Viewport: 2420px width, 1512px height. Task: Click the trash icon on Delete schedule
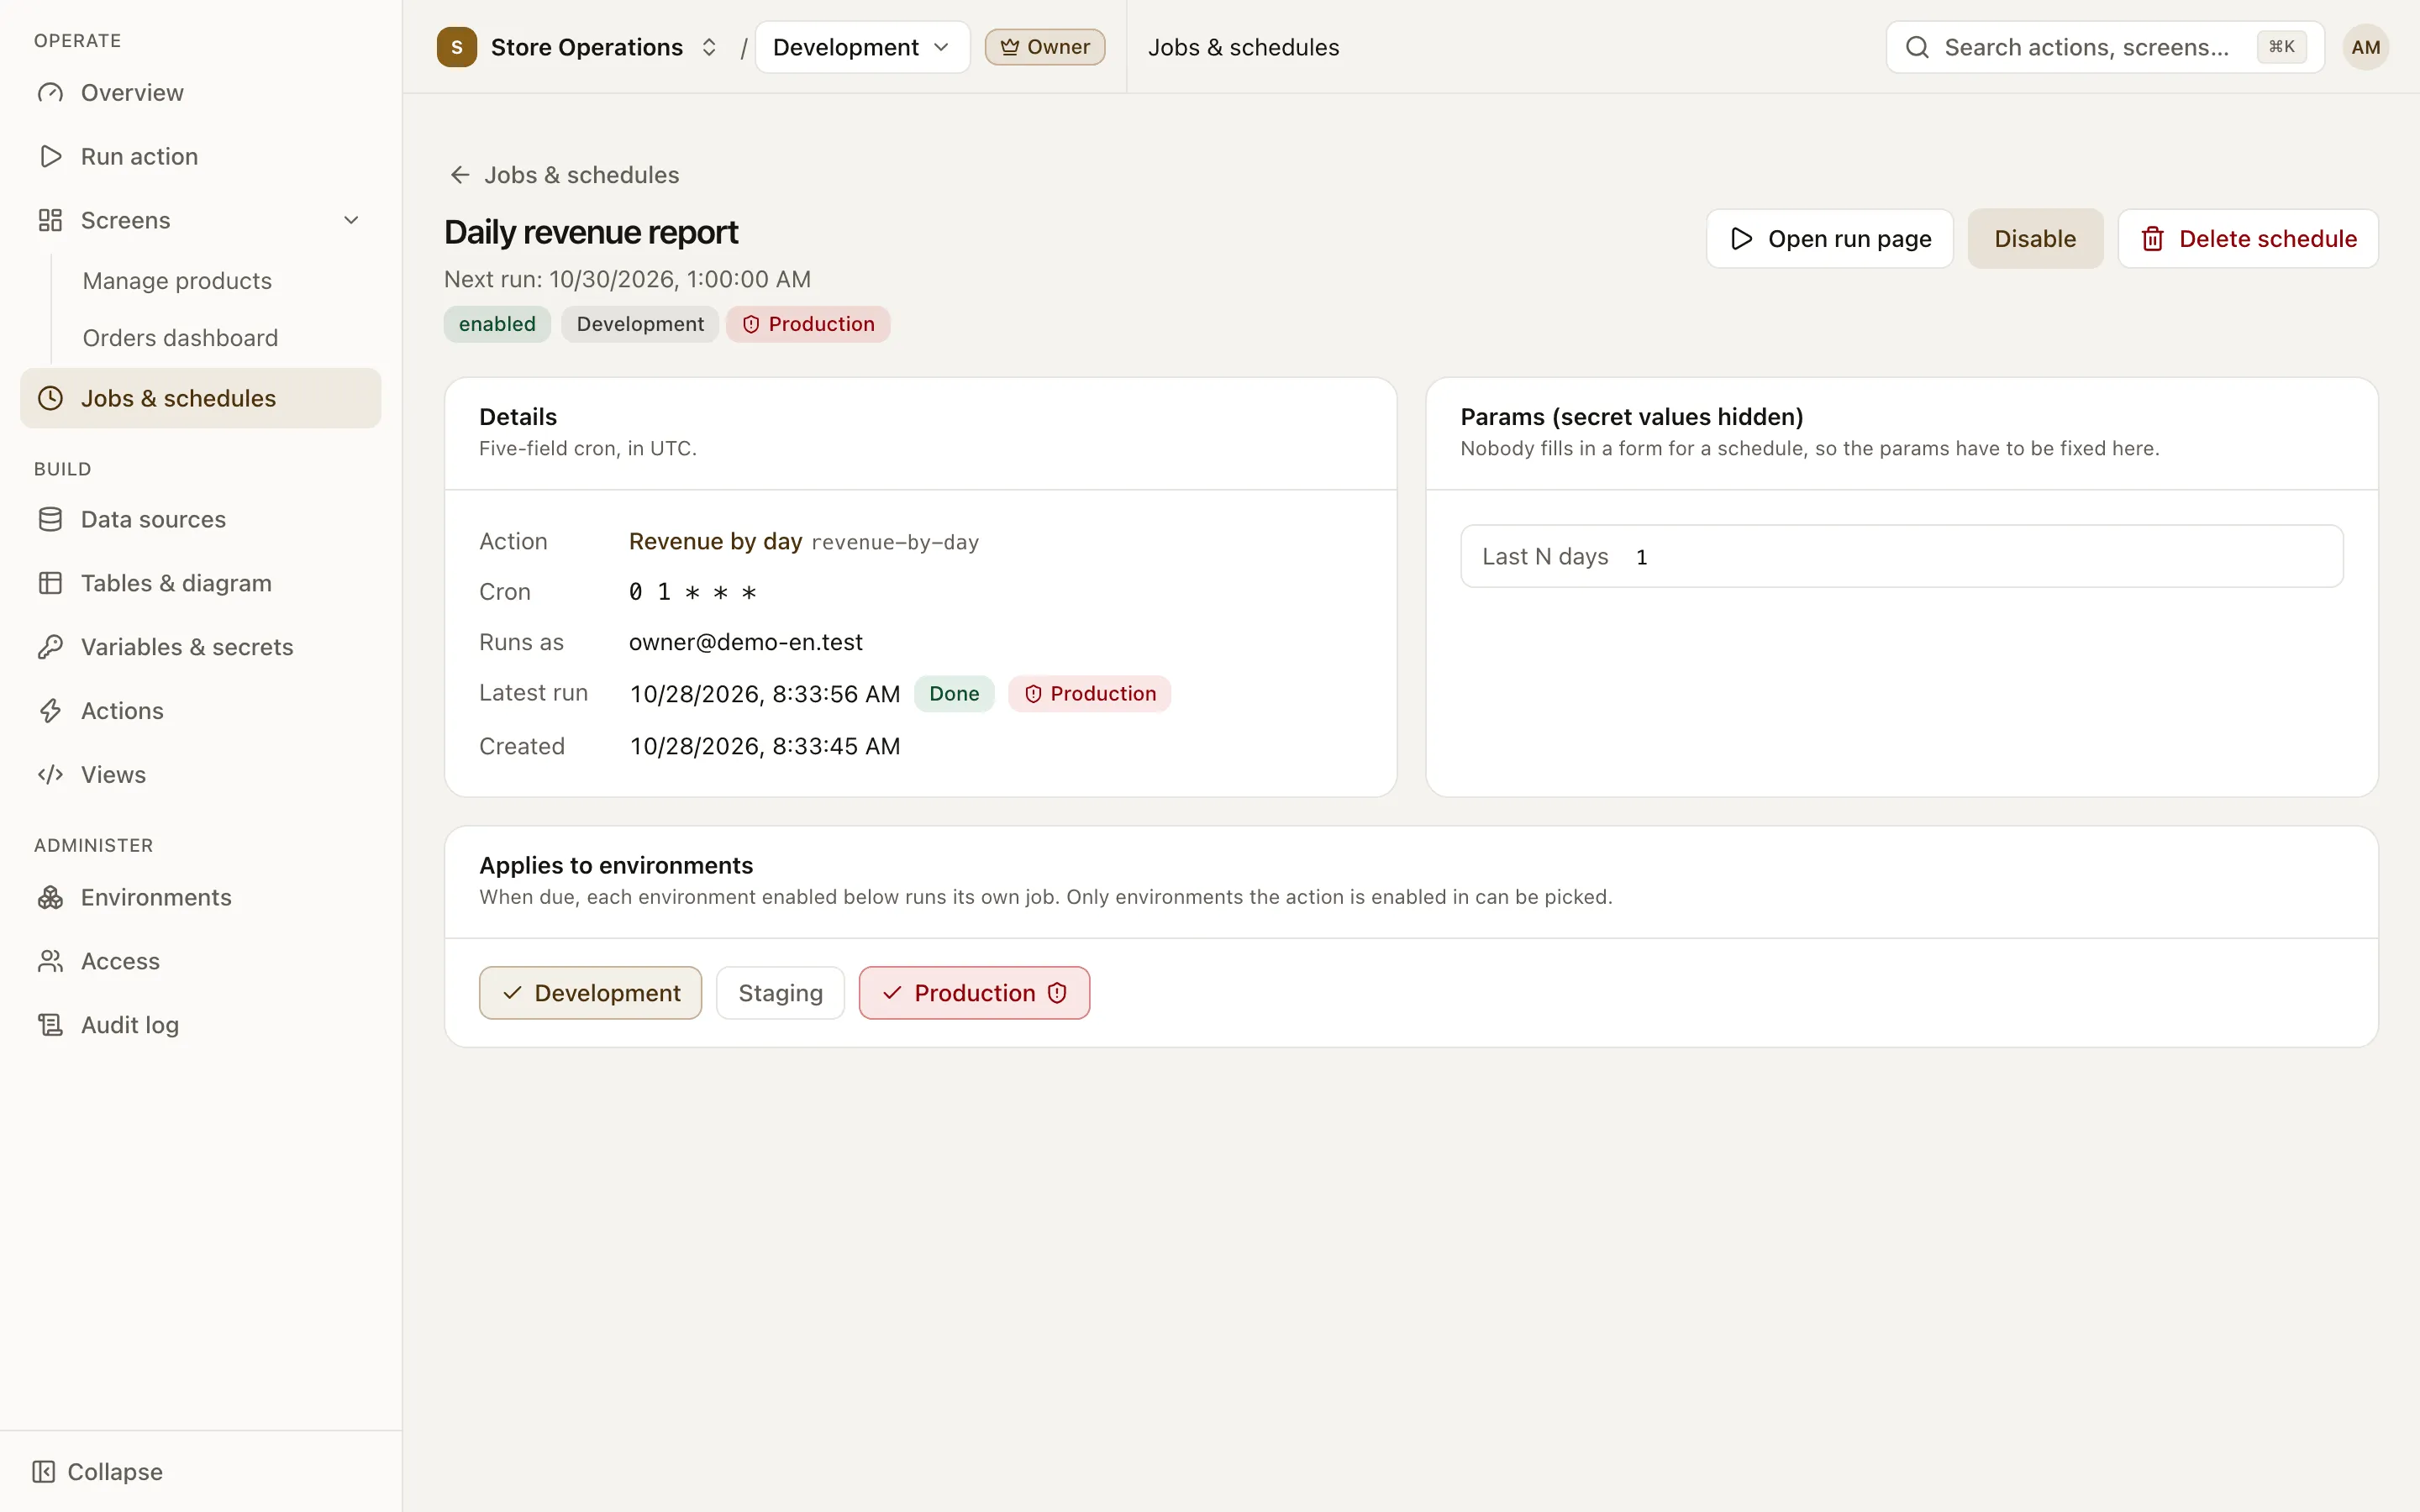point(2153,239)
